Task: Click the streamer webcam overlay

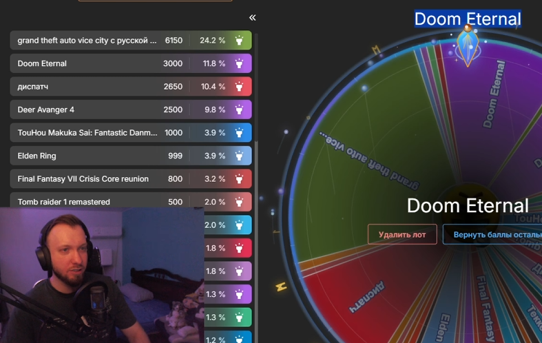Action: pos(102,276)
